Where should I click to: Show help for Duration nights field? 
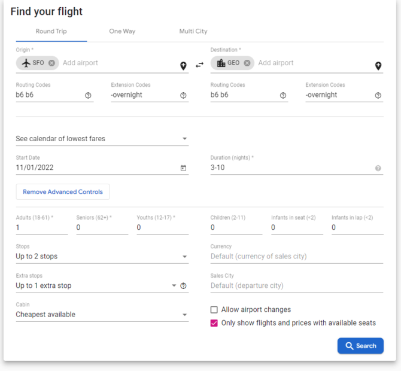pos(378,168)
